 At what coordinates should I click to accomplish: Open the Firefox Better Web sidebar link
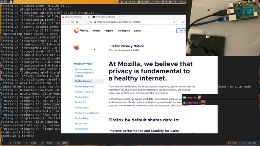(x=84, y=87)
